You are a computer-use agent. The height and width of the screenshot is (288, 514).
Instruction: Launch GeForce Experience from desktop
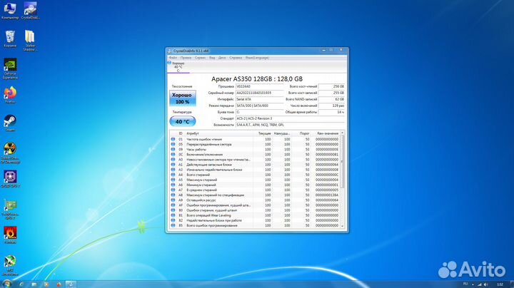click(x=10, y=68)
